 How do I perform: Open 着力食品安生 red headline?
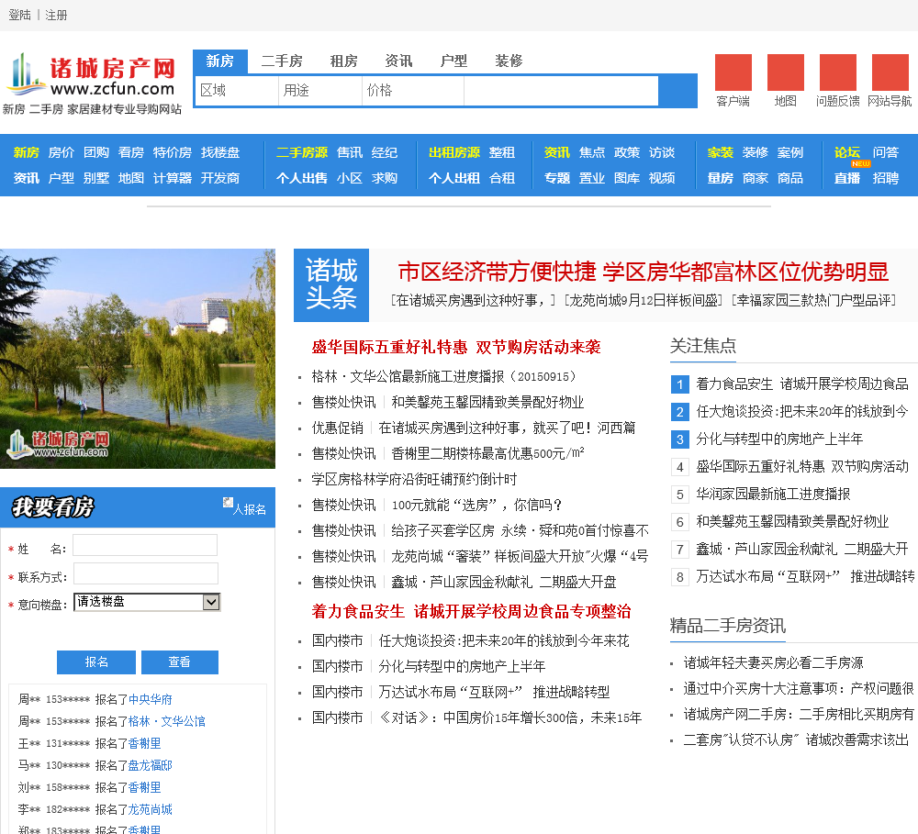coord(471,612)
